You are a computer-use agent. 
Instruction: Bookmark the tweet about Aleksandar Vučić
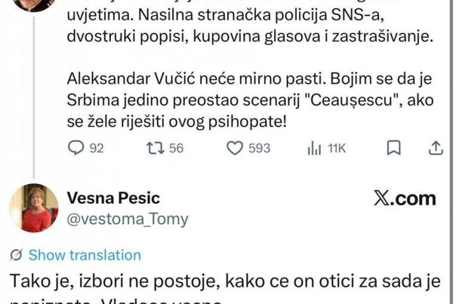[393, 148]
